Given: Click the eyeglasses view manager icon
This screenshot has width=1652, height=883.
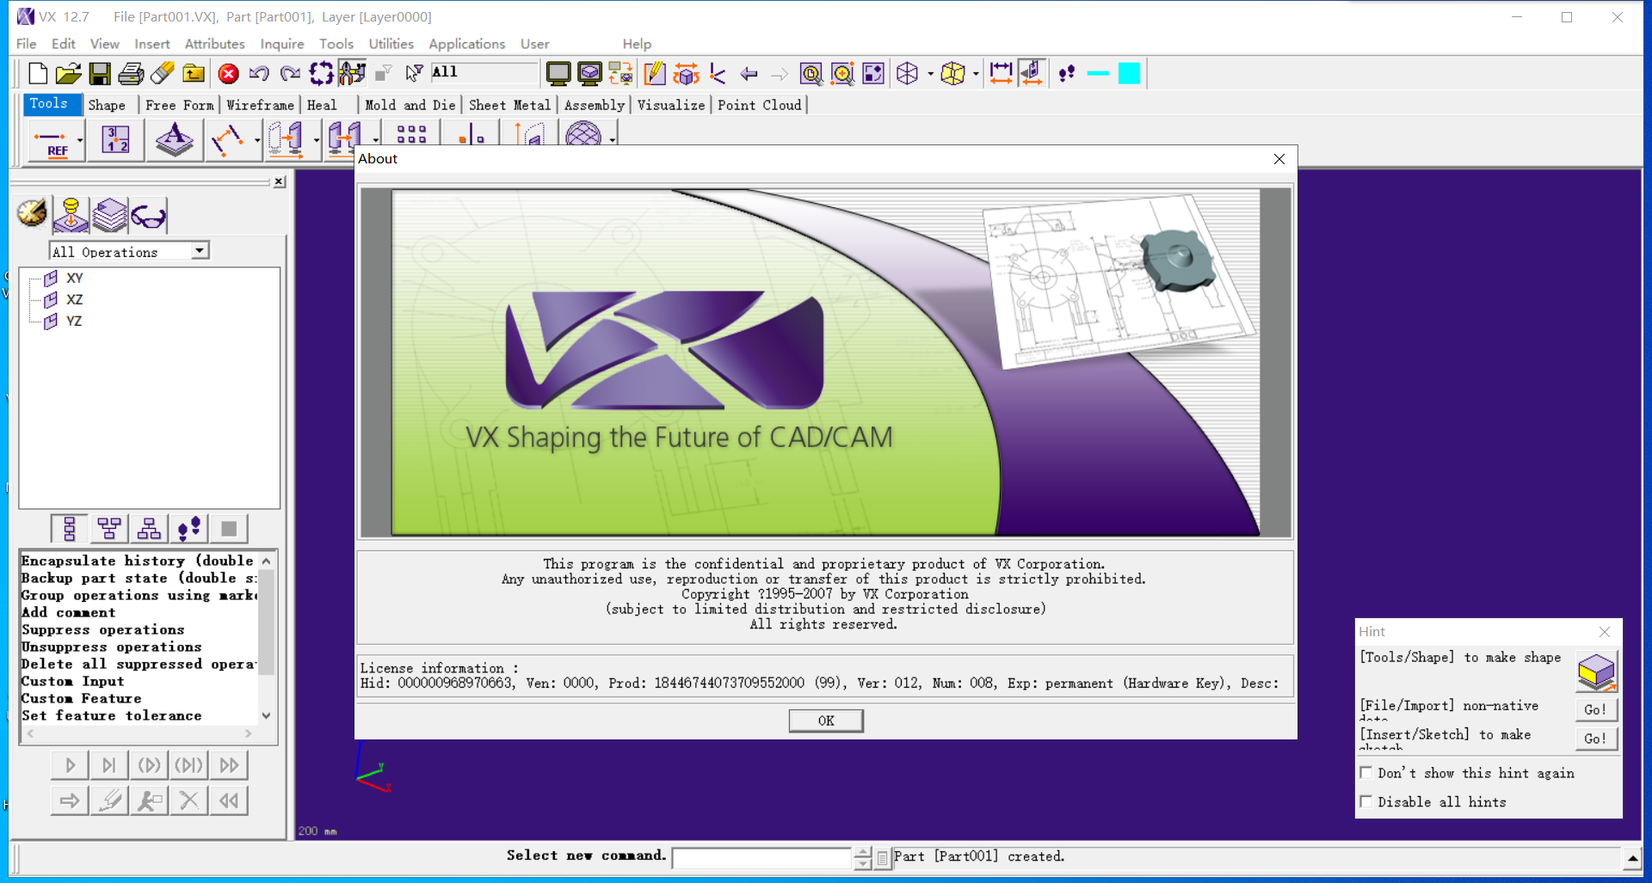Looking at the screenshot, I should coord(149,216).
